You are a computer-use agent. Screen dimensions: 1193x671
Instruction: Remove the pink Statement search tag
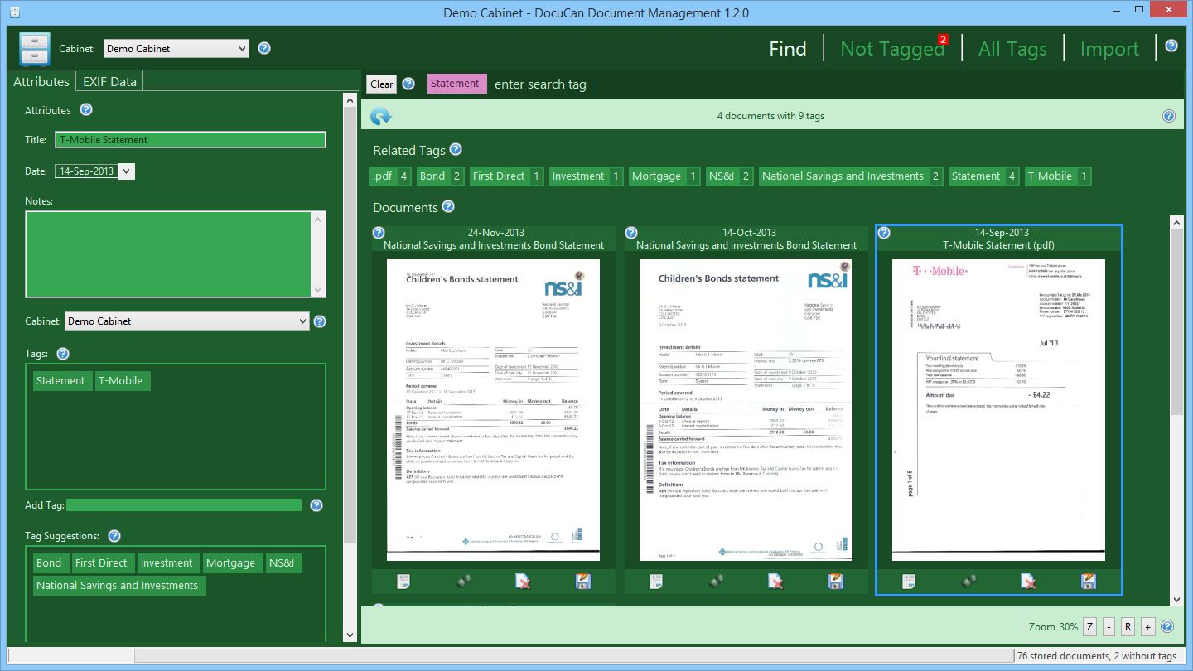coord(456,84)
